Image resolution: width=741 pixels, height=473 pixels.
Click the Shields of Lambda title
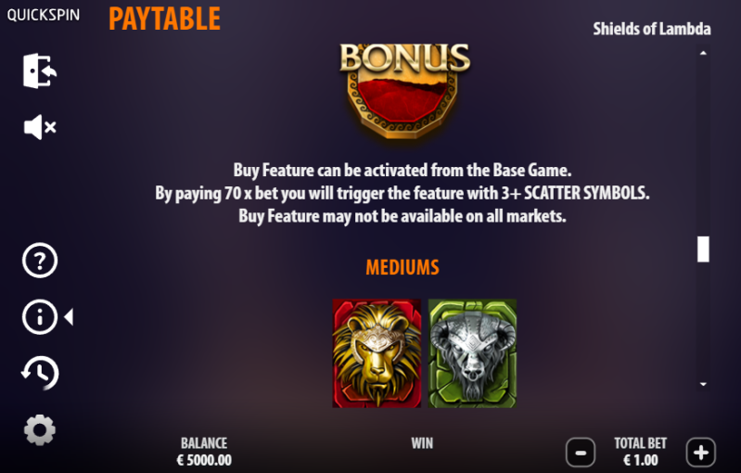pos(652,29)
